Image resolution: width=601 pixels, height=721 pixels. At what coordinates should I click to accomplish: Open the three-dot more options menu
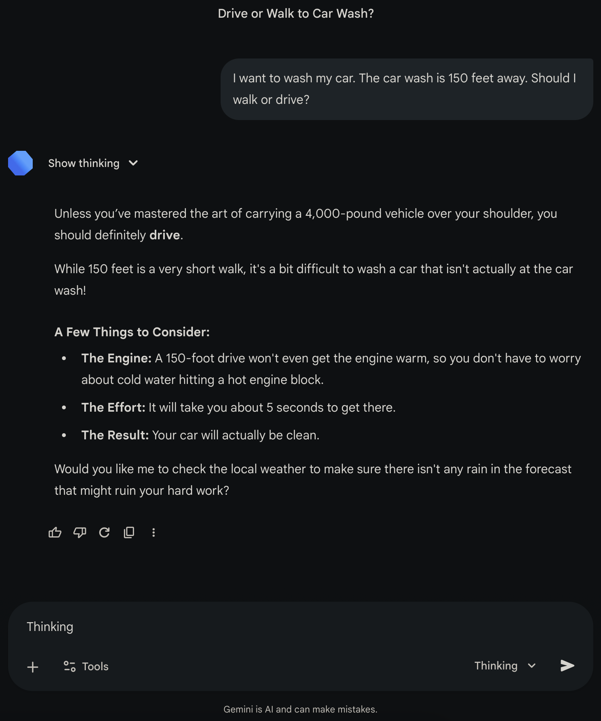[x=154, y=532]
